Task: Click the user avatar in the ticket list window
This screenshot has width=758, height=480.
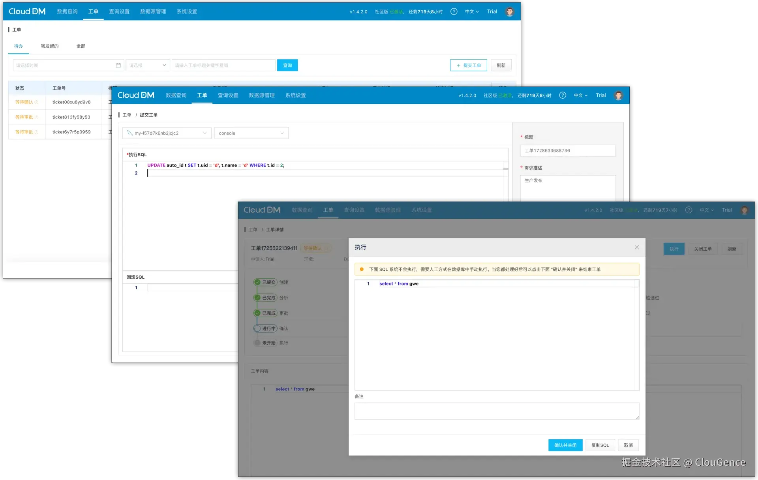Action: [510, 11]
